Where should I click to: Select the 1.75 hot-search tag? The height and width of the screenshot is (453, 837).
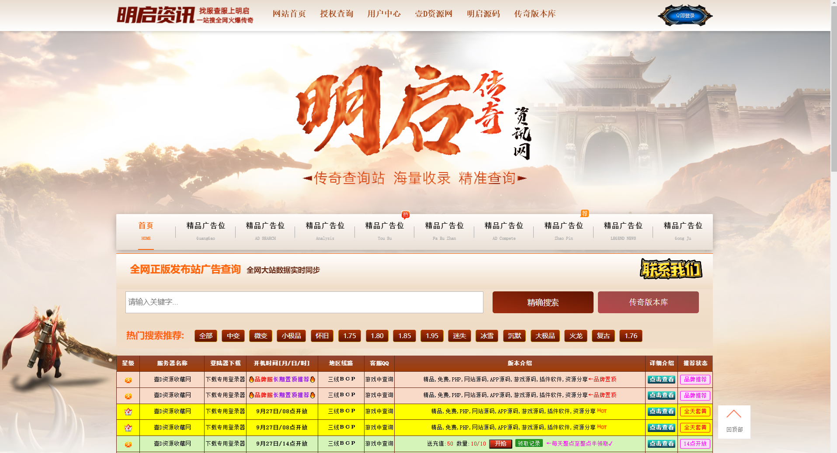[350, 336]
